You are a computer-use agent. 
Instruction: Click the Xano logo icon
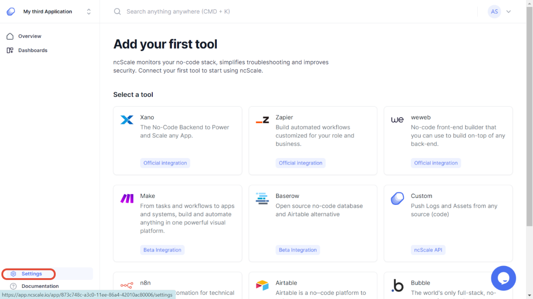127,120
